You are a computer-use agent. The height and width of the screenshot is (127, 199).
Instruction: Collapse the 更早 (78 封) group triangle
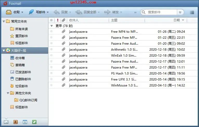point(52,26)
